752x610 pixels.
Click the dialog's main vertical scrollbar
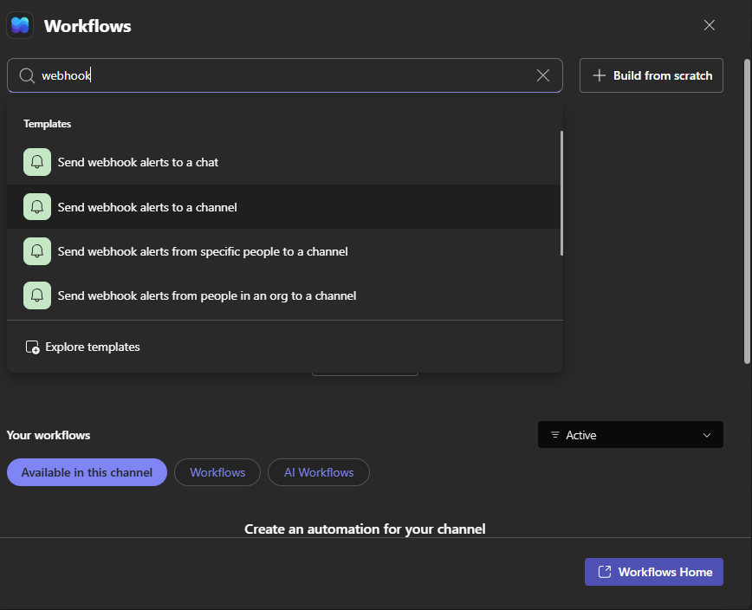point(747,211)
